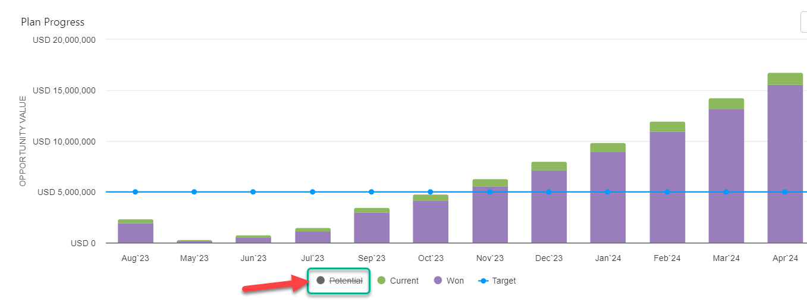Screen dimensions: 807x305
Task: Click the Aug`23 purple bar
Action: pos(135,233)
